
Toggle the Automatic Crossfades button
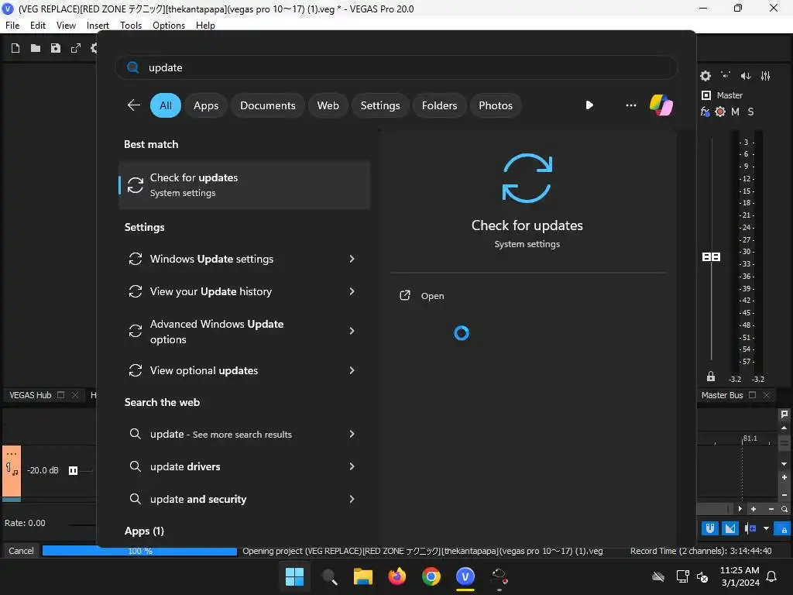click(x=730, y=528)
